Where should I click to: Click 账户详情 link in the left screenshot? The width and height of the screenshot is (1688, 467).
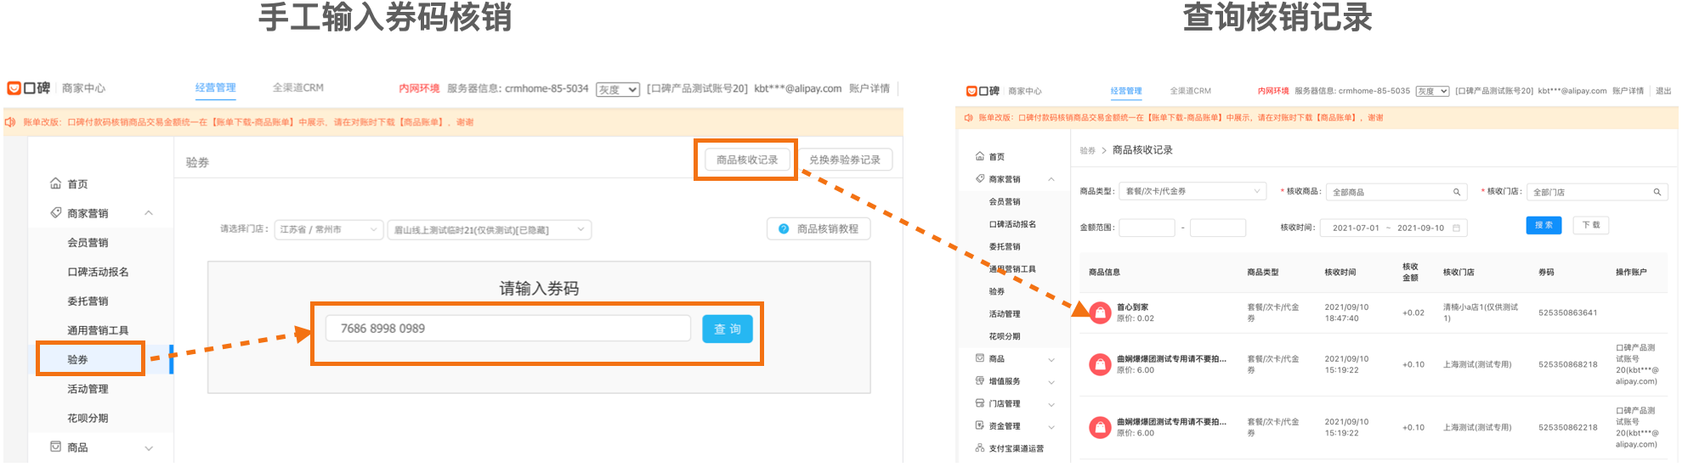869,88
